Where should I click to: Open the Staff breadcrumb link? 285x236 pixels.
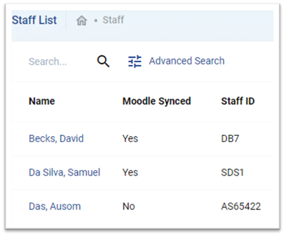point(113,20)
